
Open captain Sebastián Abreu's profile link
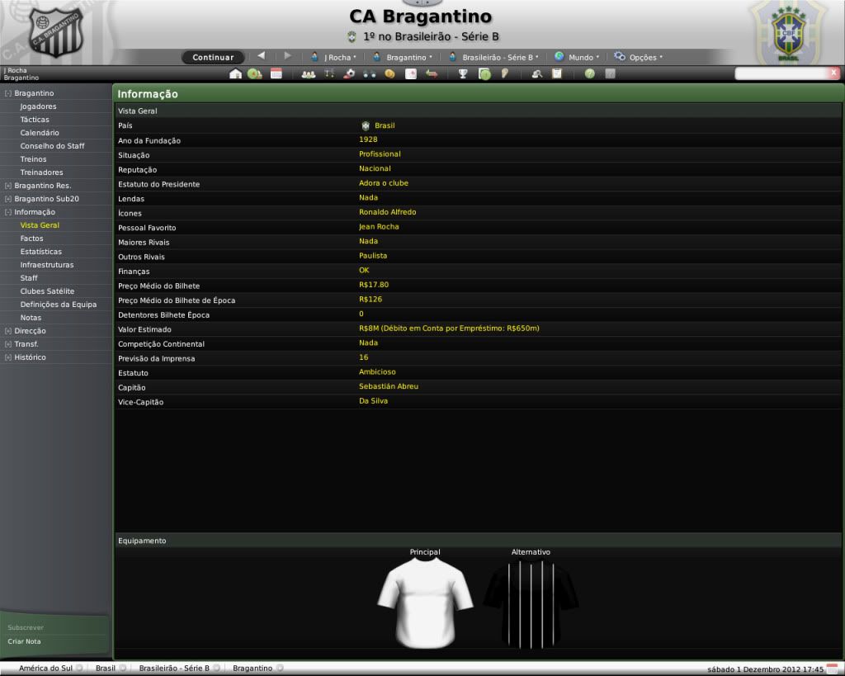[x=389, y=386]
